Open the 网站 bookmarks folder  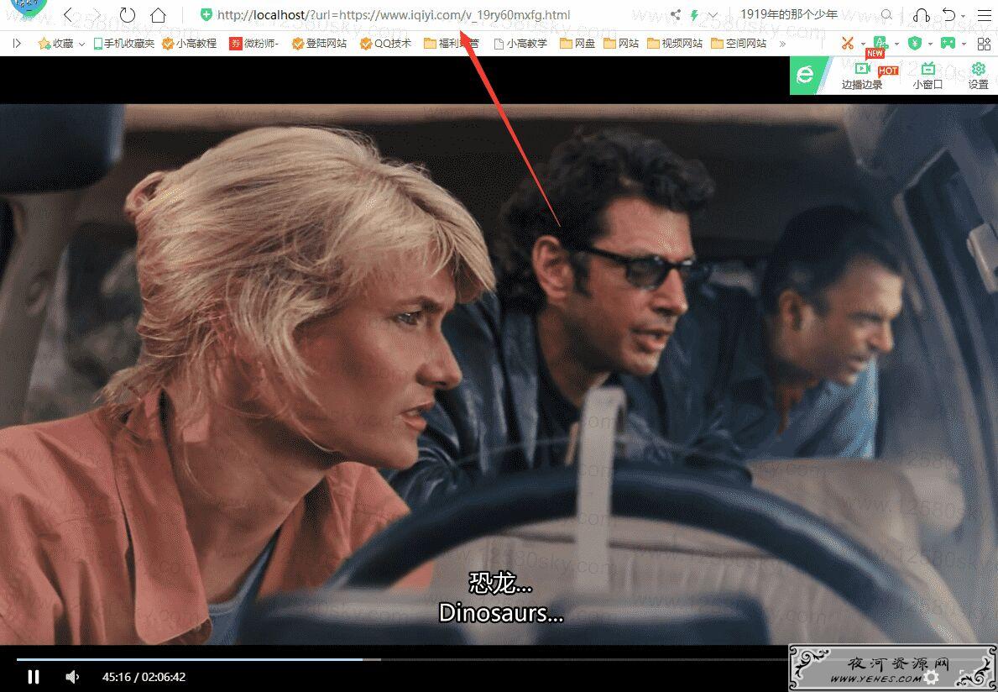(621, 44)
